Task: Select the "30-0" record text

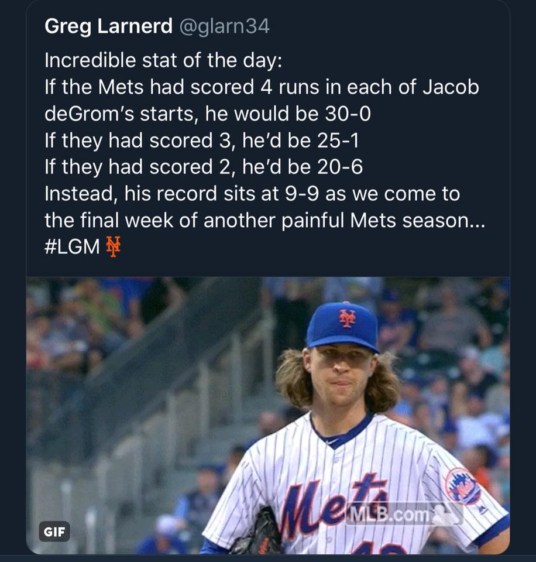Action: pos(348,114)
